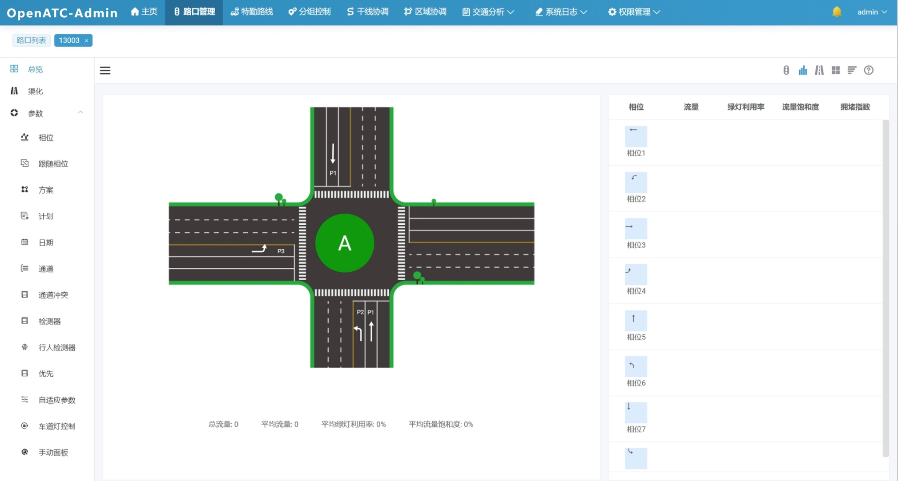
Task: Click the road lanes icon in toolbar
Action: click(819, 70)
